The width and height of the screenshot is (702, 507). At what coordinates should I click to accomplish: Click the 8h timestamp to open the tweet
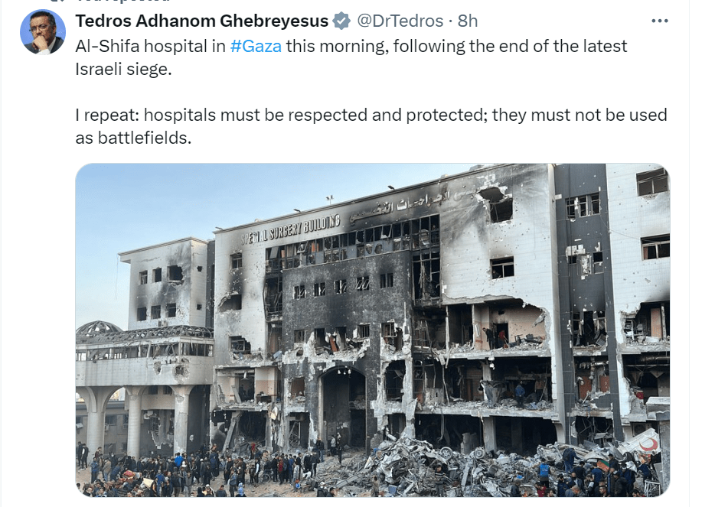(468, 21)
